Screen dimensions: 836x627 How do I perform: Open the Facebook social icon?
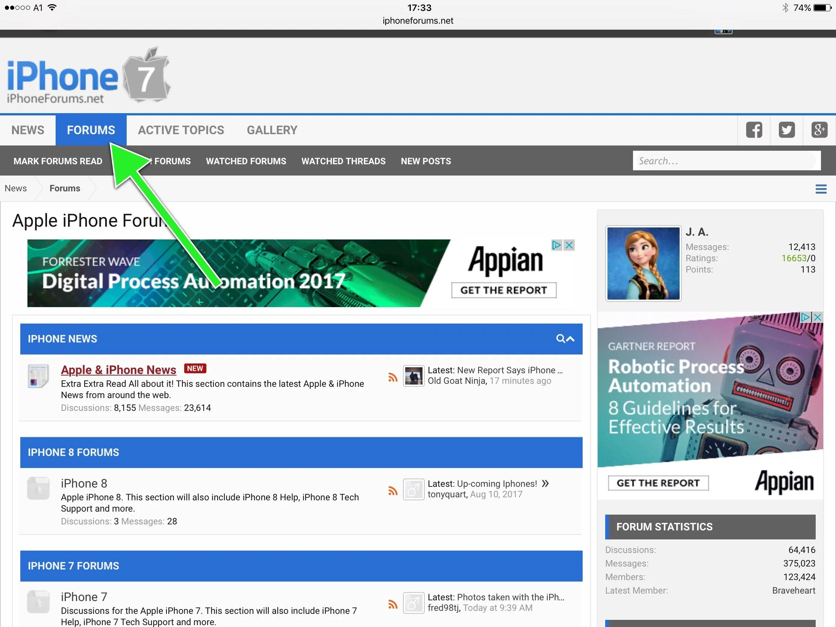coord(754,130)
